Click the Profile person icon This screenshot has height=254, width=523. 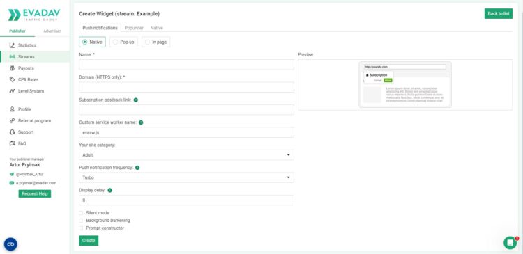pos(13,109)
